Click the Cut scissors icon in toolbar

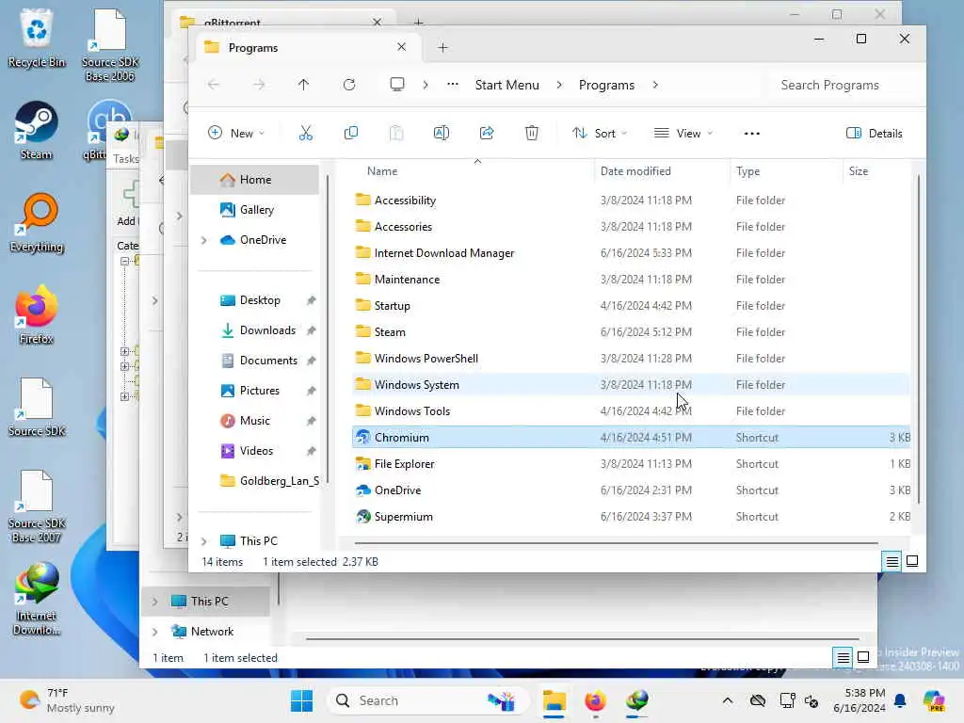click(306, 133)
